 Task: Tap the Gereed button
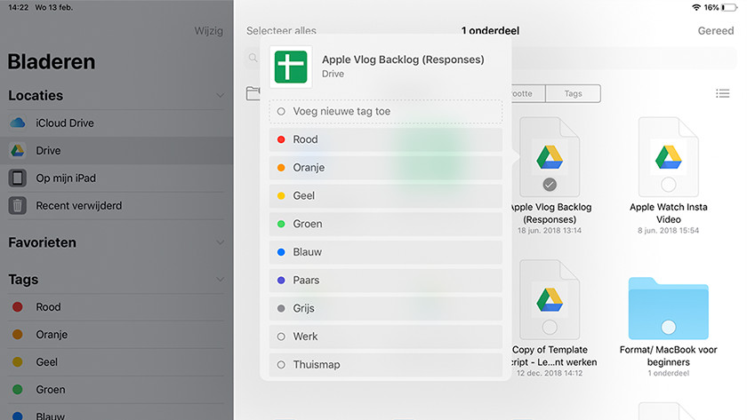[x=716, y=30]
